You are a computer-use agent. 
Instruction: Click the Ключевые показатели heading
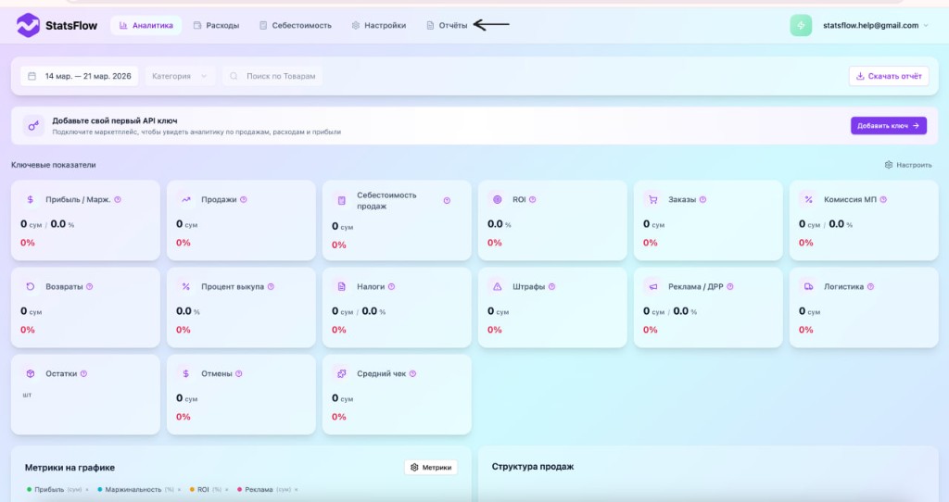pos(53,165)
